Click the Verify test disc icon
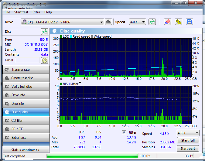 point(7,87)
